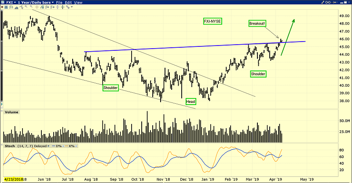Viewport: 352px width, 183px height.
Task: Click the Oct '18 time axis label
Action: click(138, 179)
